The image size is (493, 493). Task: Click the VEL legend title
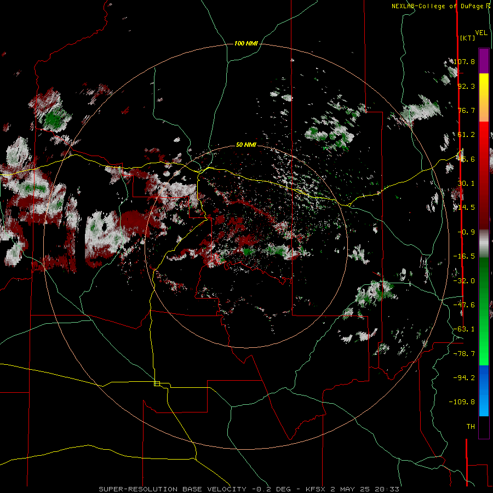(x=481, y=33)
